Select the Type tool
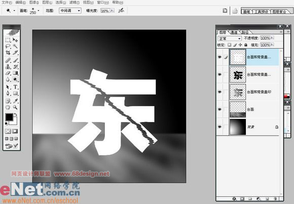This screenshot has width=294, height=204. tap(15, 87)
